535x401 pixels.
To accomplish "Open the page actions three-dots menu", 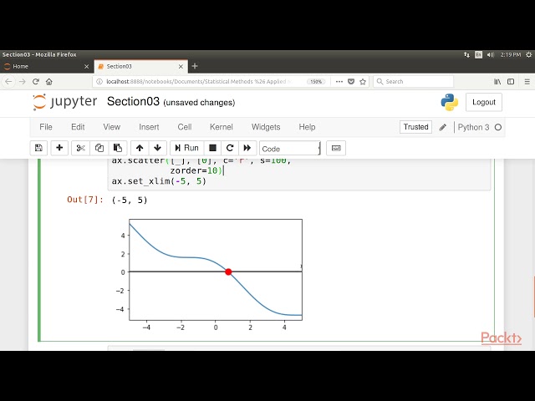I will (x=339, y=82).
